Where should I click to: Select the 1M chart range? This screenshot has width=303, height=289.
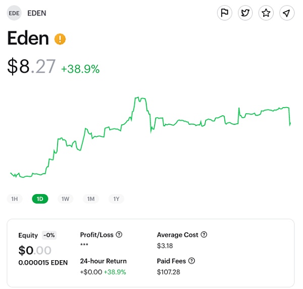click(x=91, y=199)
